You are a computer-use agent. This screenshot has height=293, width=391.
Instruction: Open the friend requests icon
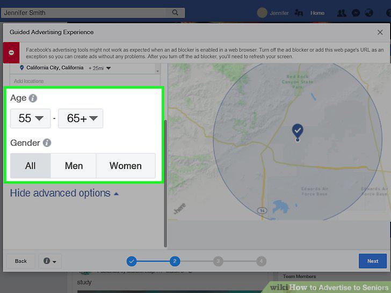click(342, 13)
